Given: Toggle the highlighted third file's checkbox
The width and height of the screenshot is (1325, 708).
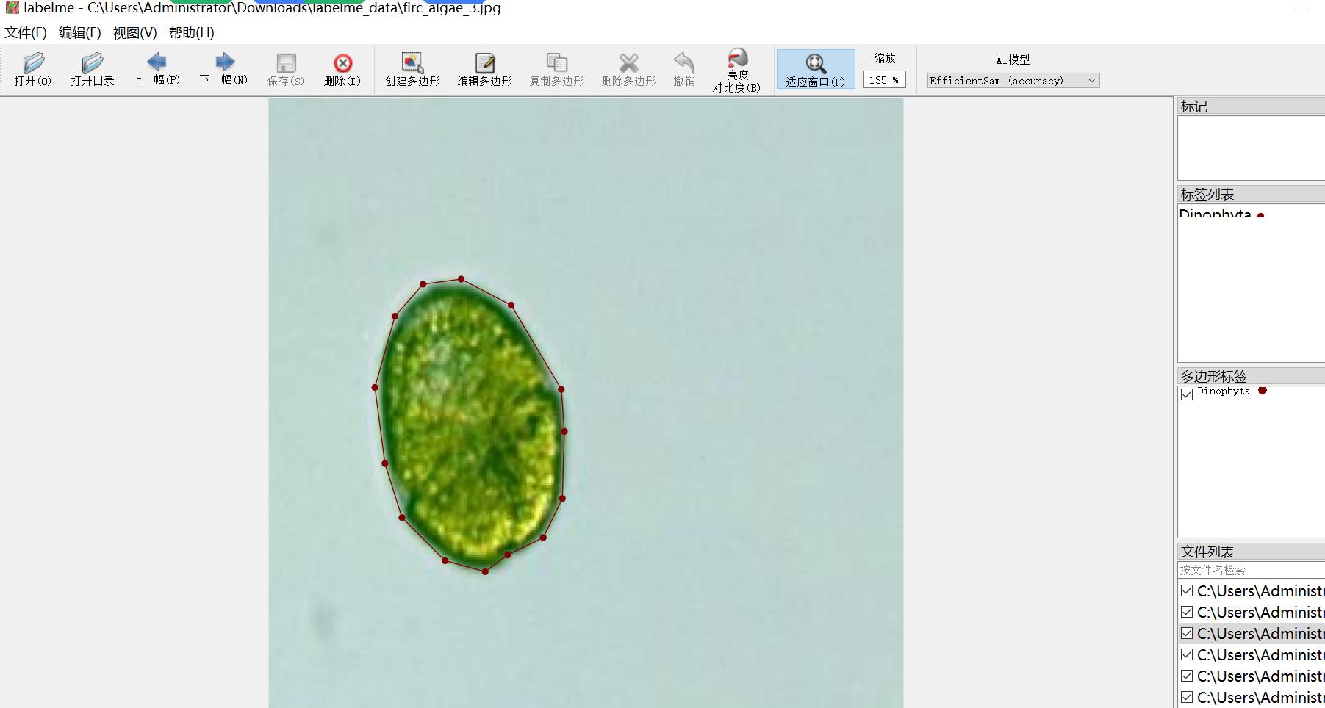Looking at the screenshot, I should pos(1187,633).
